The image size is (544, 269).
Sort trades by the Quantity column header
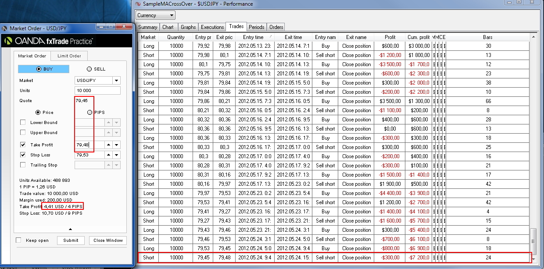[176, 37]
